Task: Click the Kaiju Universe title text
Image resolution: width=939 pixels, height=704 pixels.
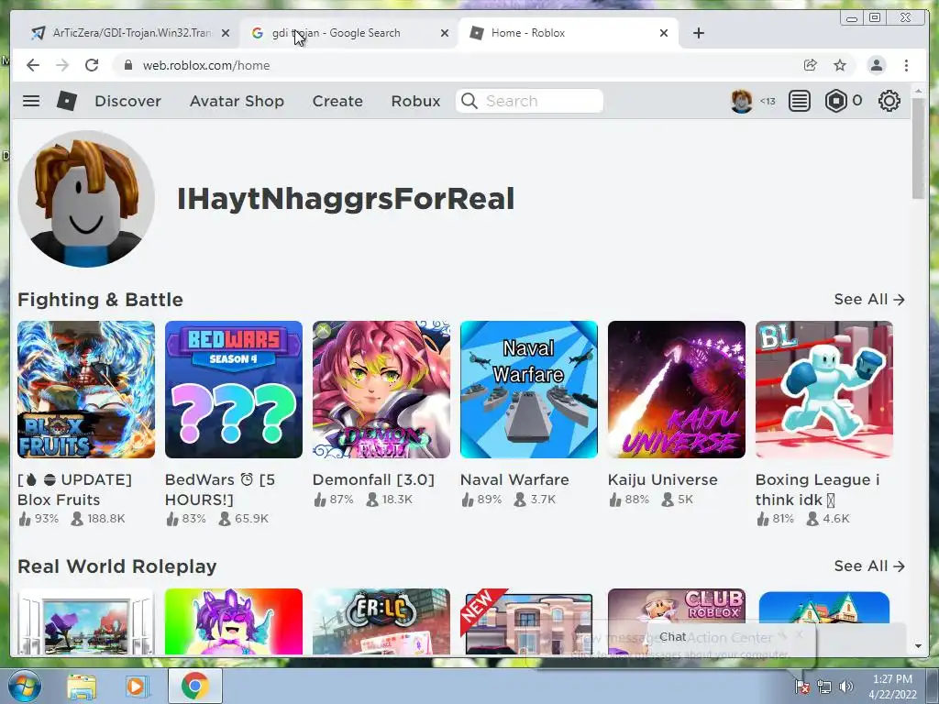Action: coord(662,479)
